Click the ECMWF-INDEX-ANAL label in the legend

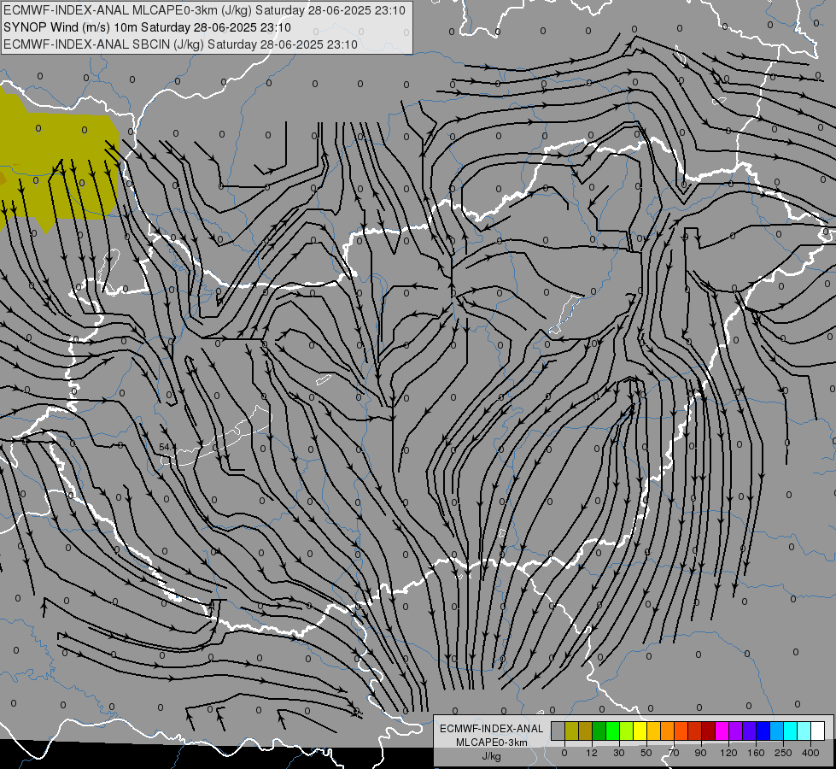click(492, 729)
